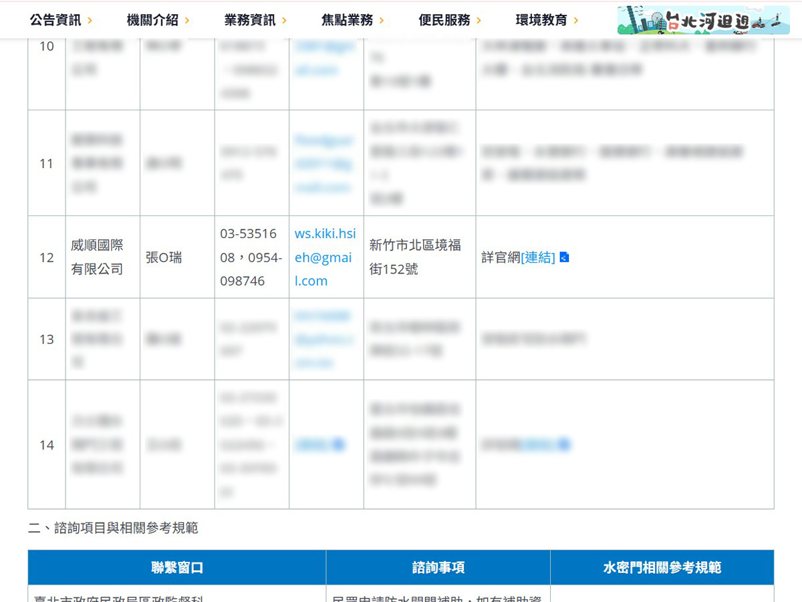Click the ws.kiki.hsieh@gmail.com email link
Viewport: 802px width, 602px height.
pyautogui.click(x=325, y=257)
